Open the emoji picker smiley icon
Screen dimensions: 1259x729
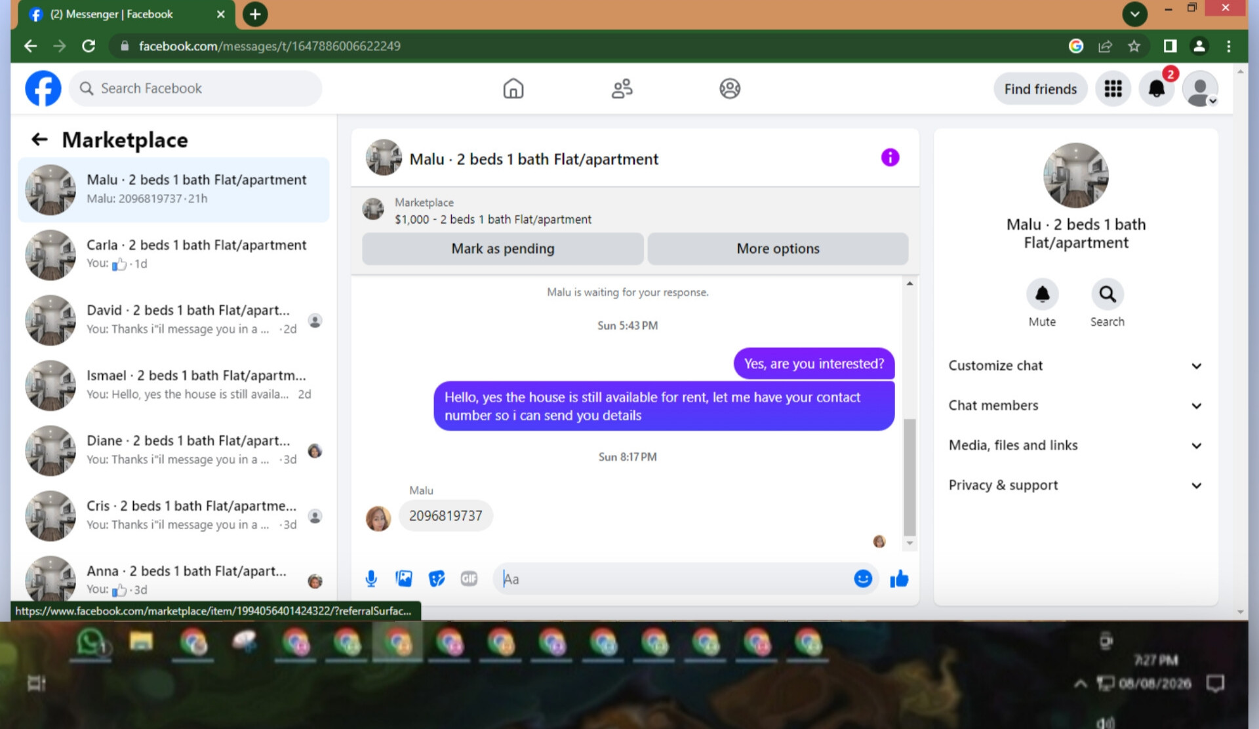863,579
